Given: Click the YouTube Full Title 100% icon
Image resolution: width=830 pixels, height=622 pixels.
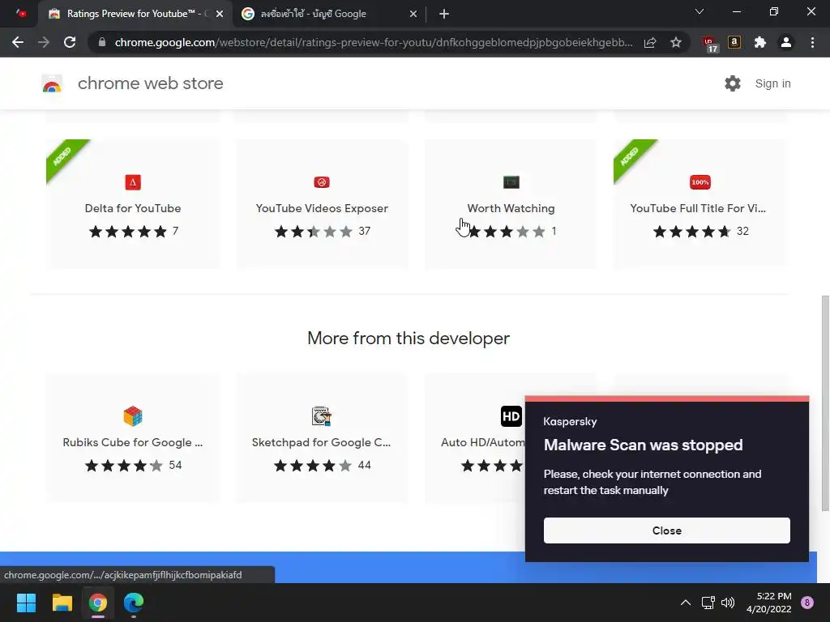Looking at the screenshot, I should click(700, 182).
